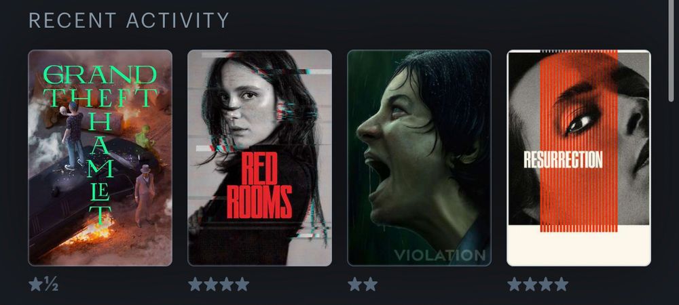
Task: Click the second star under Red Rooms
Action: pyautogui.click(x=211, y=284)
